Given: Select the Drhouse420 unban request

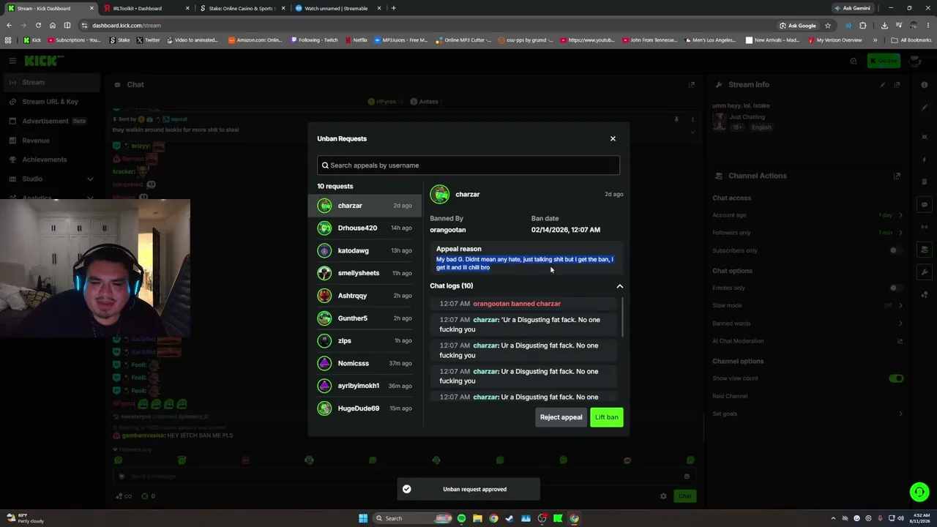Looking at the screenshot, I should 365,228.
